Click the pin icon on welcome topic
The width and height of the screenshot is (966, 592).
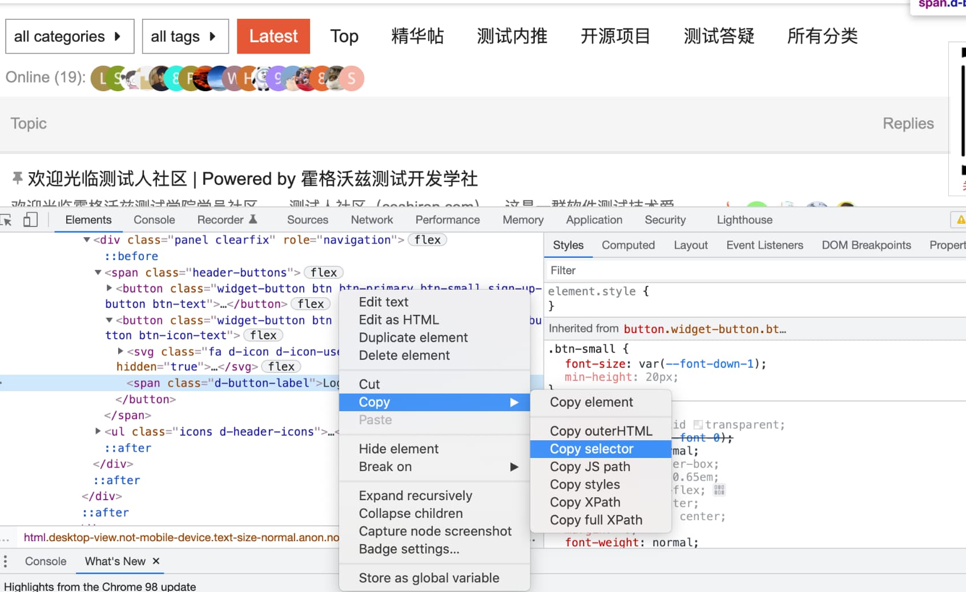[x=17, y=179]
